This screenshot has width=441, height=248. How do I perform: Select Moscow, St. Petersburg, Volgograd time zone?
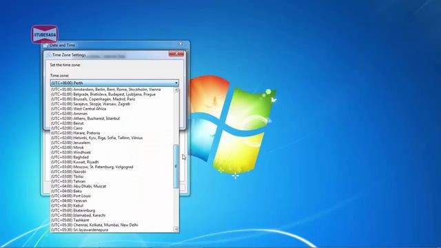click(x=112, y=167)
